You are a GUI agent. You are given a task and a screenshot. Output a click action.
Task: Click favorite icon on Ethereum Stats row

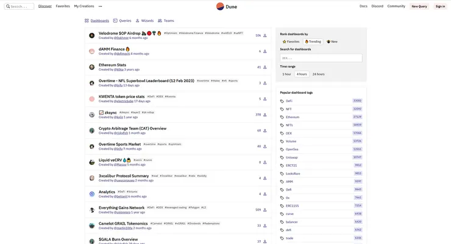point(265,67)
